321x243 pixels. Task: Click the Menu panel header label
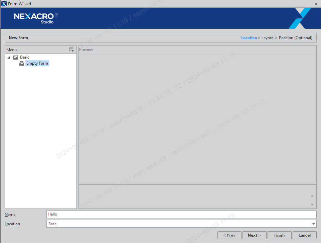pyautogui.click(x=11, y=50)
